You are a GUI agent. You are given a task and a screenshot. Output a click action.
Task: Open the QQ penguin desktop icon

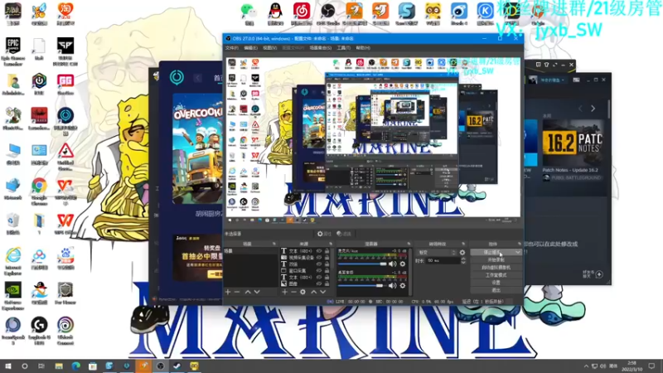[275, 14]
